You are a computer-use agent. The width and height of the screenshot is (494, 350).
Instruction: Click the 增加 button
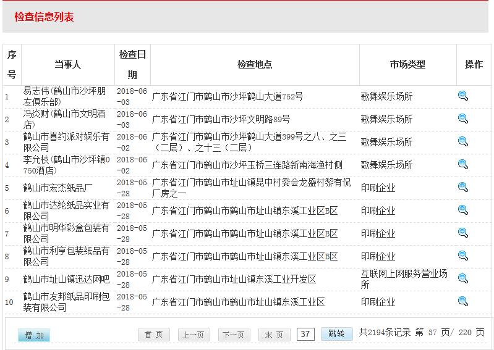(34, 335)
